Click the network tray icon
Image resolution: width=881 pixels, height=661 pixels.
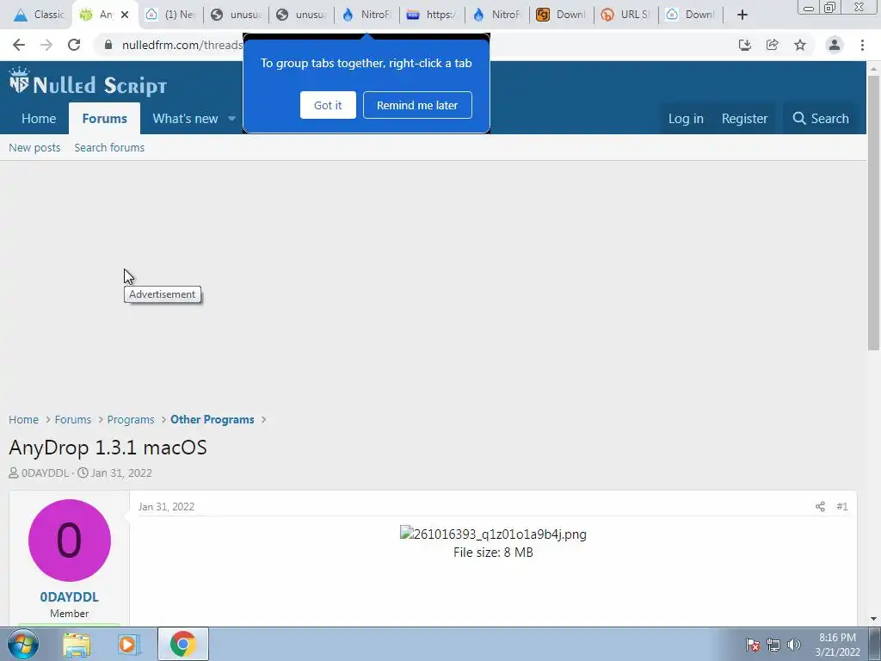coord(773,645)
